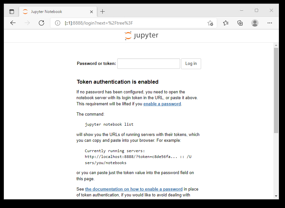Follow the 'enable a password' link

point(162,104)
